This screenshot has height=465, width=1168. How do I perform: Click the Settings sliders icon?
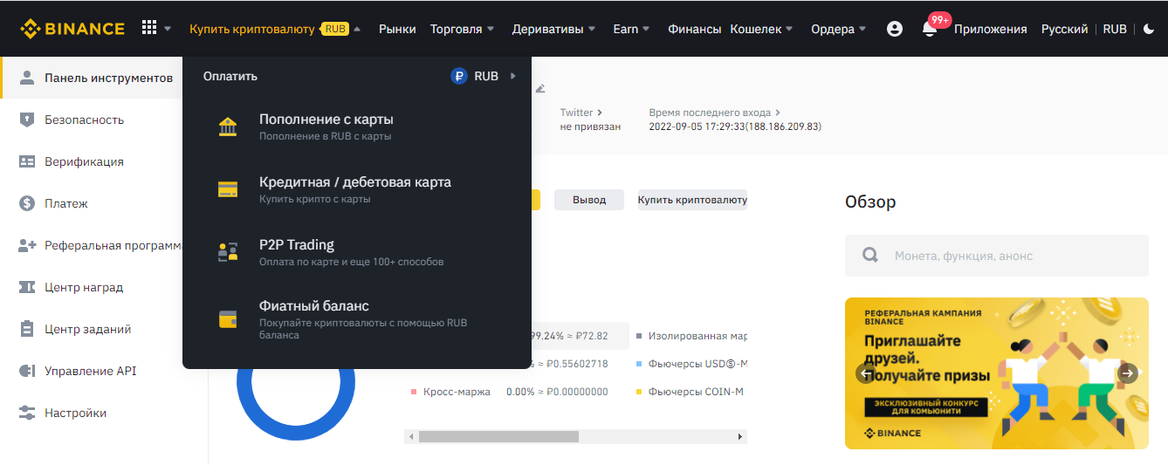pos(26,413)
